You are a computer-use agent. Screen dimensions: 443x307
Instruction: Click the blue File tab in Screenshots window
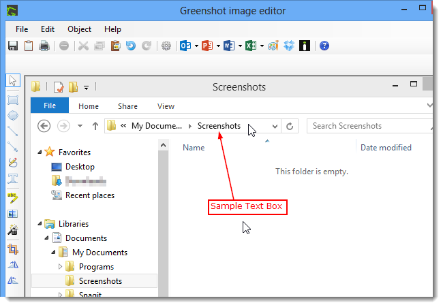[x=50, y=106]
